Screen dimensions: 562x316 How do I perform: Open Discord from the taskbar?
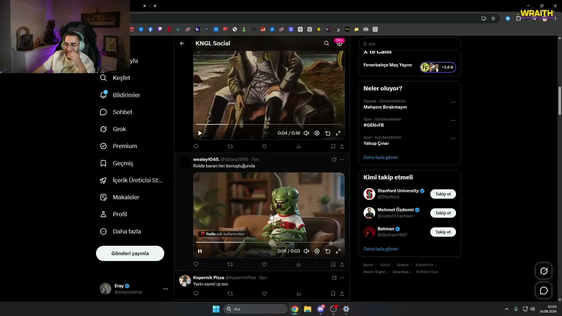321,309
